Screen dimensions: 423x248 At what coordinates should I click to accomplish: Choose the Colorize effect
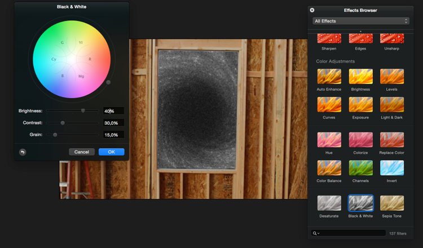361,140
